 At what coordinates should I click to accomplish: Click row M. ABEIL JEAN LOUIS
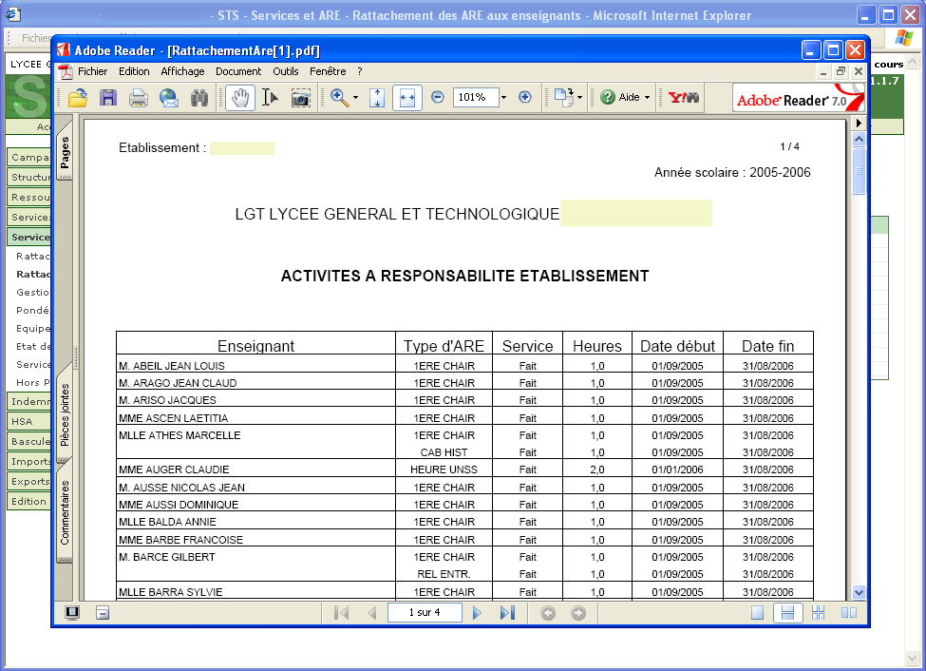464,365
